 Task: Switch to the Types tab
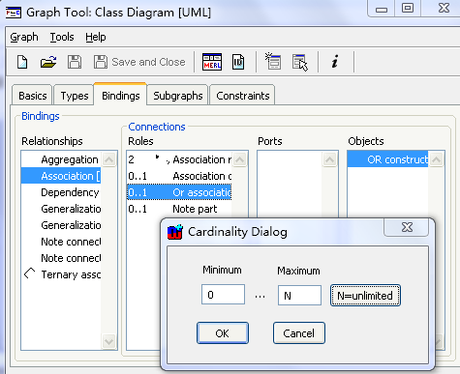point(74,96)
